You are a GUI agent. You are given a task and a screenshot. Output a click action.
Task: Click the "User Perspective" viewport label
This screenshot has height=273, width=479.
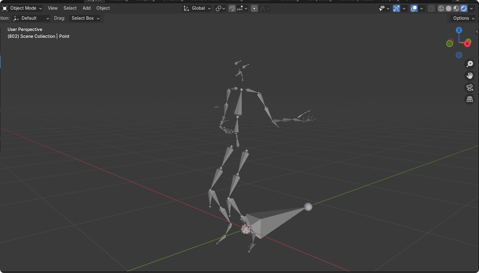(x=25, y=29)
